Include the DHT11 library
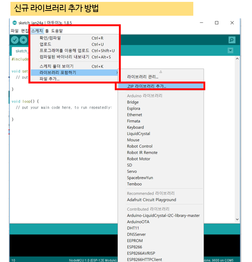This screenshot has width=252, height=262. tap(161, 228)
